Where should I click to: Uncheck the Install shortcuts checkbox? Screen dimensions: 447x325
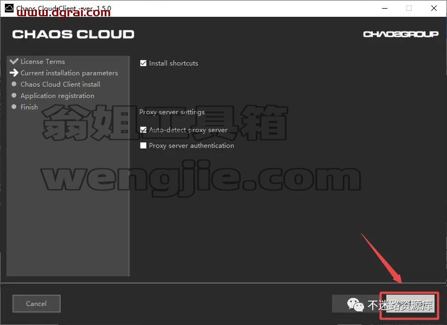click(x=143, y=63)
